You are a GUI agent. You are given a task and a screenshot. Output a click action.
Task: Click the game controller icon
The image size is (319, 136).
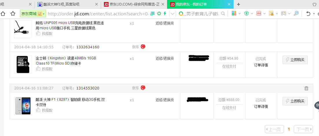click(284, 14)
